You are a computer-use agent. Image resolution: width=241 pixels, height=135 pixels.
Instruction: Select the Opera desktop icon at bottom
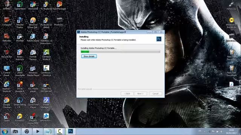tap(7, 117)
